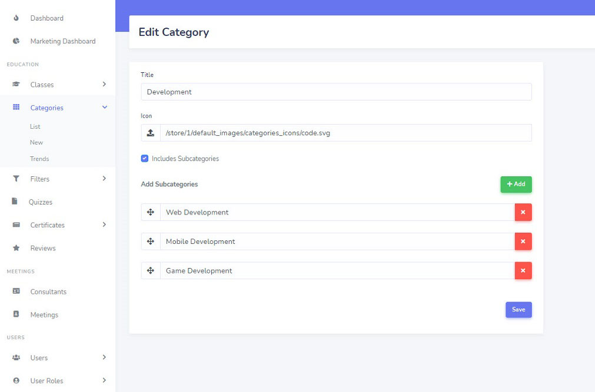Expand the Certificates menu chevron

(104, 225)
